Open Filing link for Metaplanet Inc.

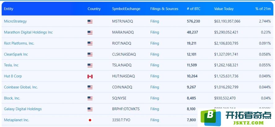point(155,120)
